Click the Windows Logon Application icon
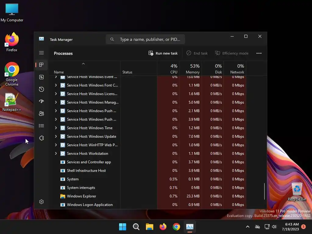This screenshot has width=312, height=234. click(63, 205)
